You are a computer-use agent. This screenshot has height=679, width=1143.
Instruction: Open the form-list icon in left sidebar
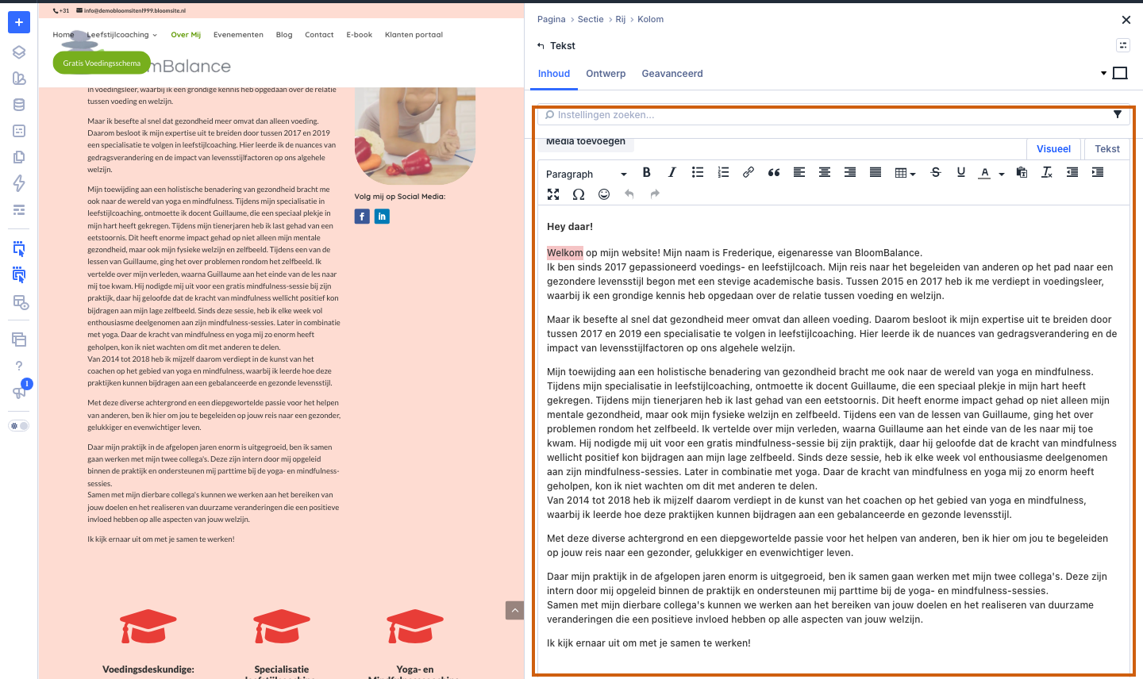point(19,131)
